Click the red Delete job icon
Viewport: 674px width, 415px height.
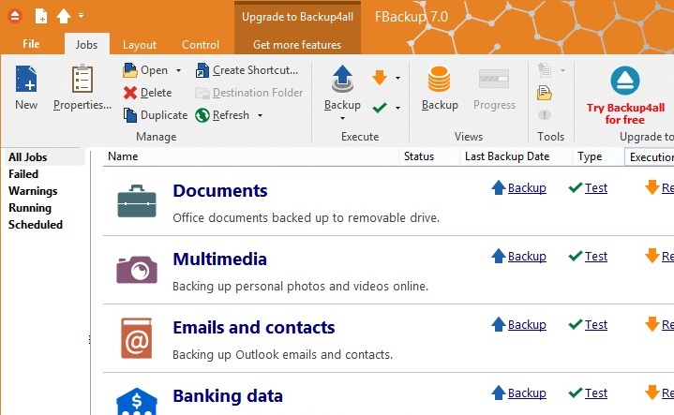pyautogui.click(x=130, y=93)
